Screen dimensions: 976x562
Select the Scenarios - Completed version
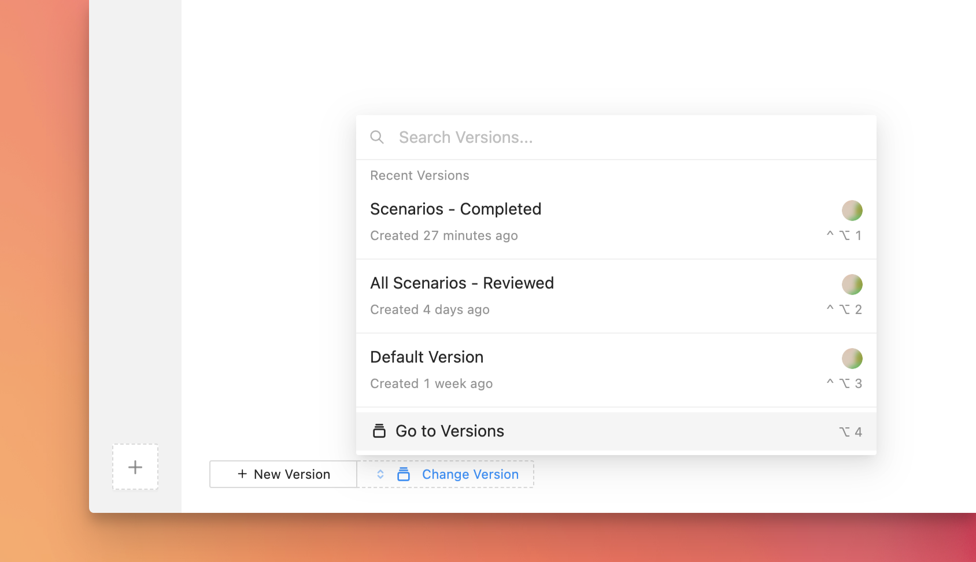click(x=456, y=209)
